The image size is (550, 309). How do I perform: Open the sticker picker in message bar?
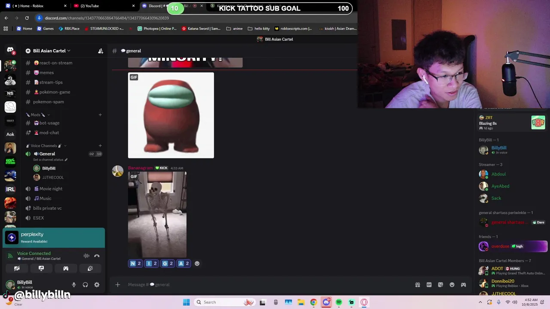pyautogui.click(x=440, y=285)
